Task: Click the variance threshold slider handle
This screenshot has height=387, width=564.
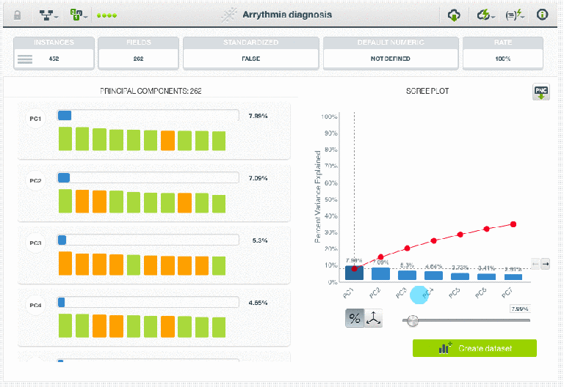Action: click(x=412, y=320)
